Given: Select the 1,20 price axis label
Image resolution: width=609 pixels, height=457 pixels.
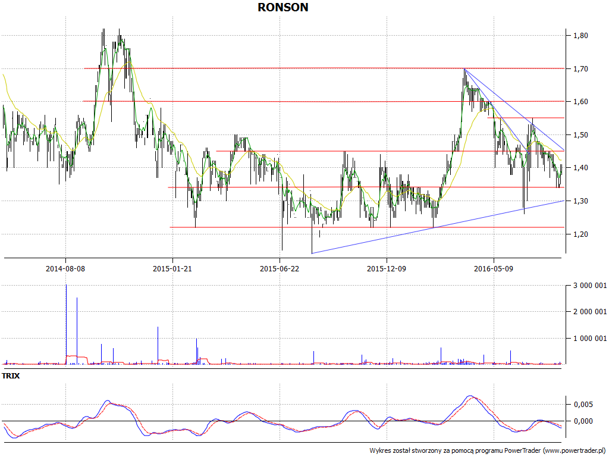Looking at the screenshot, I should pyautogui.click(x=580, y=234).
